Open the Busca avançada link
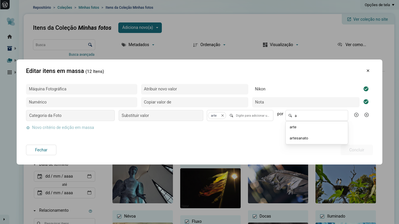Screen dimensions: 399x224 click(81, 54)
